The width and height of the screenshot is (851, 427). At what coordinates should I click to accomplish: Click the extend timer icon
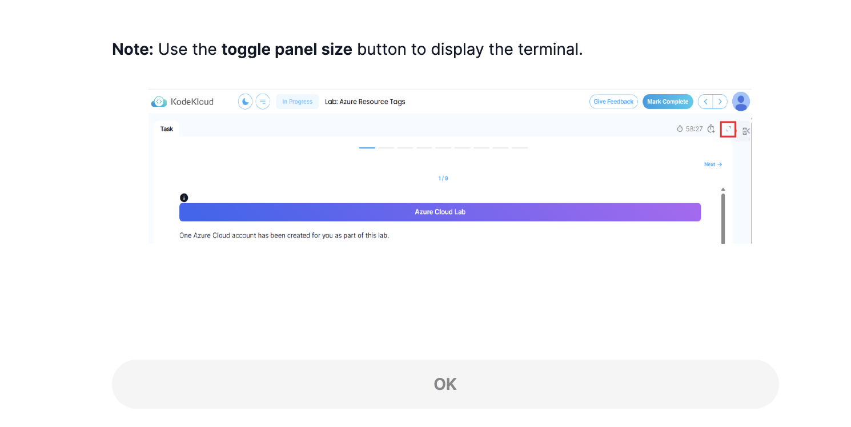tap(711, 129)
